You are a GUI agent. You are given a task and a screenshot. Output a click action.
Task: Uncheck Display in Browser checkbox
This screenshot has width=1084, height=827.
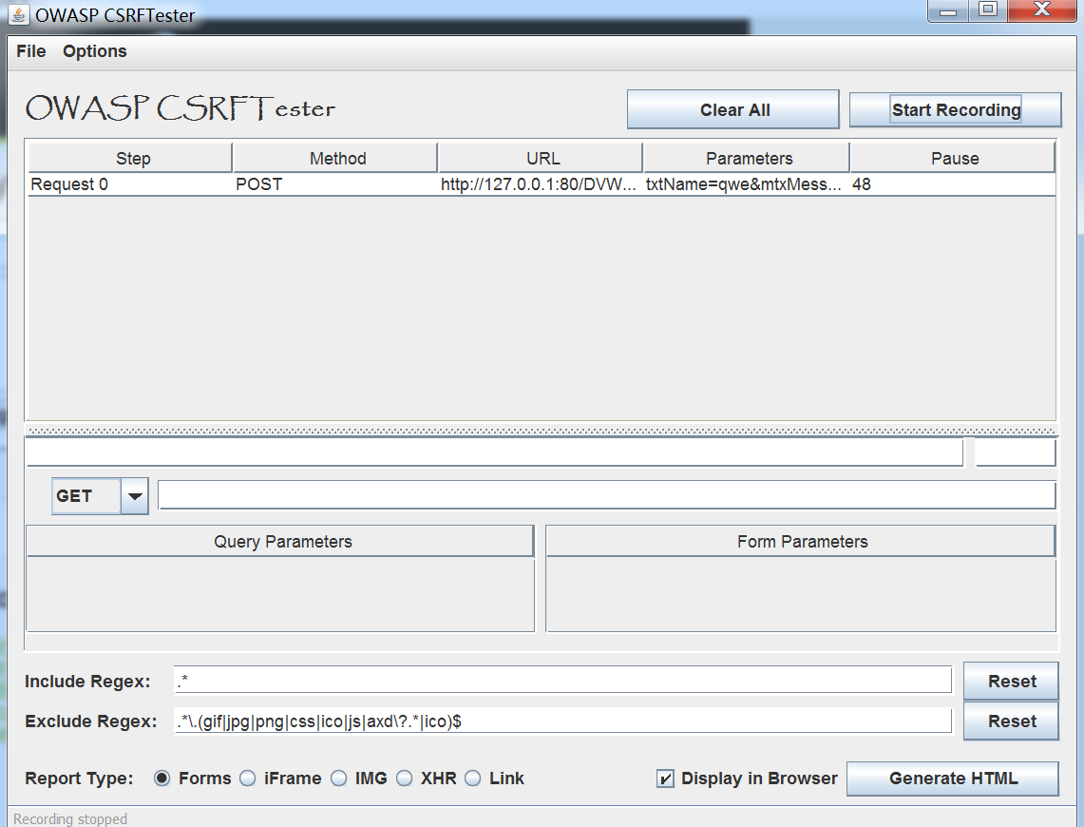(665, 779)
